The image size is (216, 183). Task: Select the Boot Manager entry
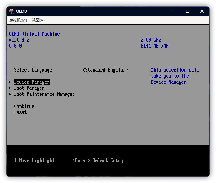click(x=29, y=88)
